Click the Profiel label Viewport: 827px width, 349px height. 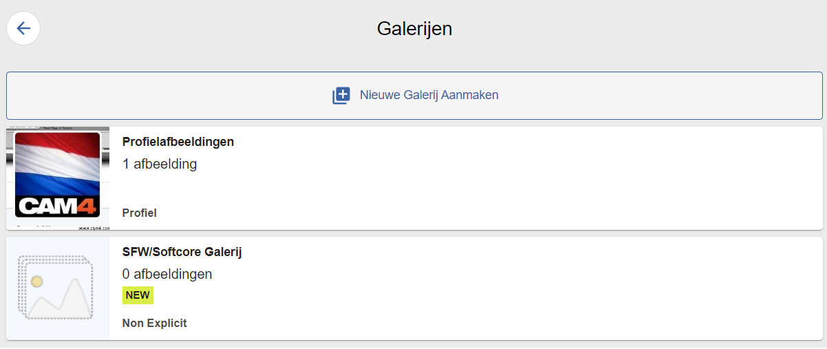click(140, 213)
